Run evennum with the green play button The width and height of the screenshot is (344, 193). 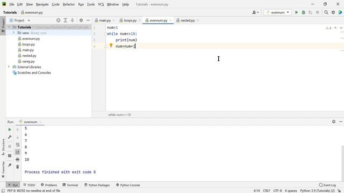click(296, 12)
